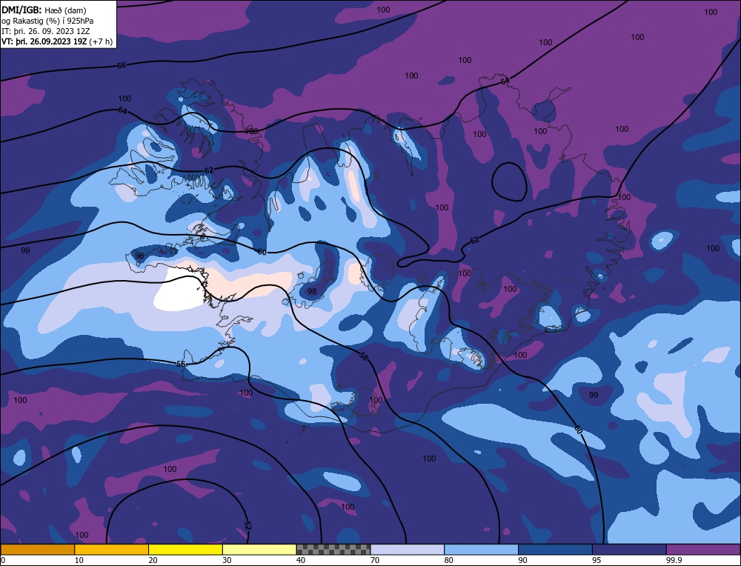Click the '66' height contour label

122,66
